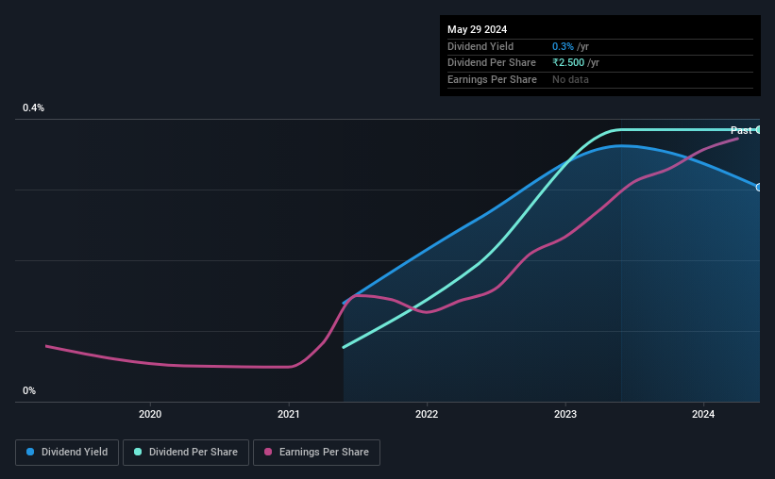
Task: Click the teal Dividend Per Share endpoint marker
Action: [x=759, y=130]
